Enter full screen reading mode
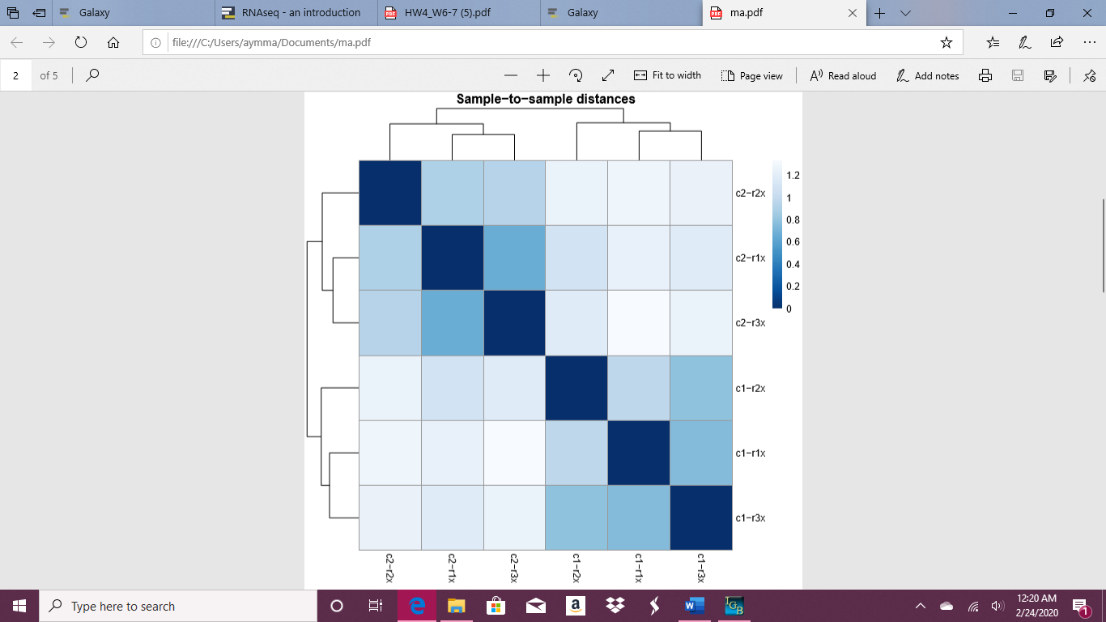 pos(608,75)
